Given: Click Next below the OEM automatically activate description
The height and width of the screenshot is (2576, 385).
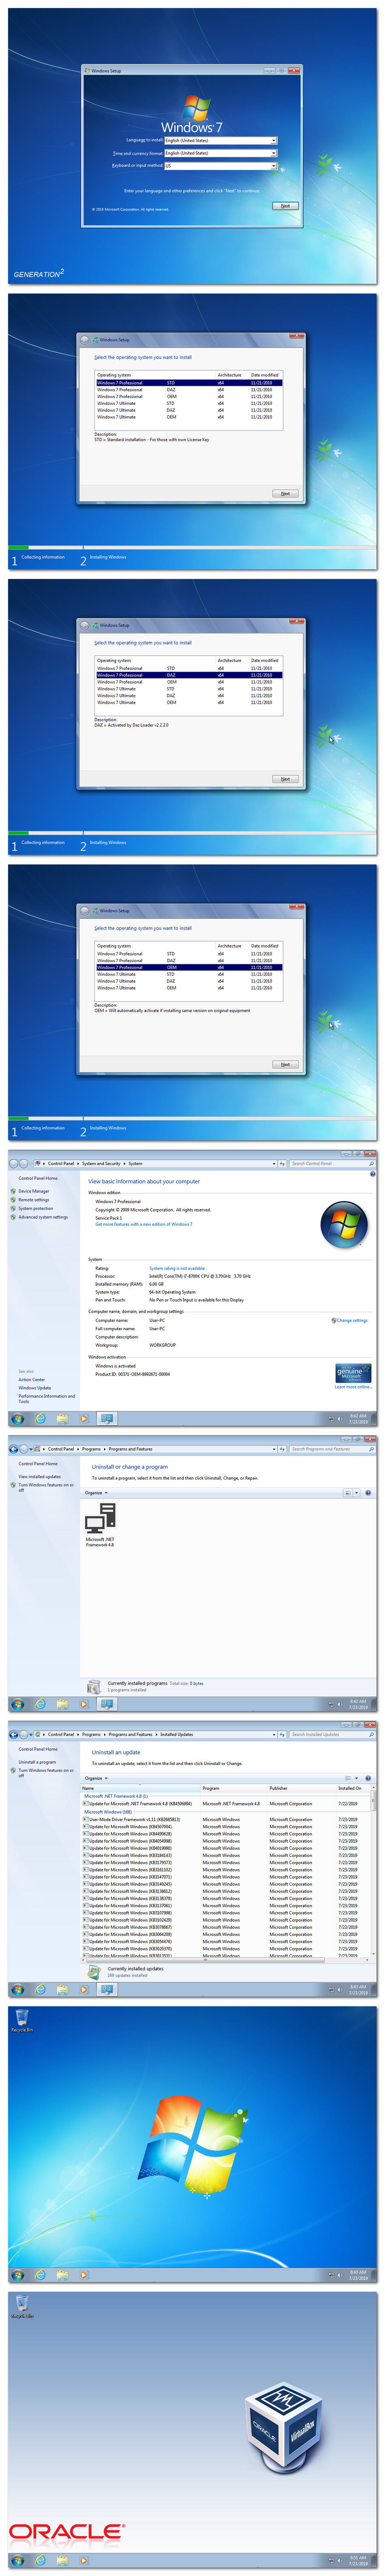Looking at the screenshot, I should [x=285, y=1064].
